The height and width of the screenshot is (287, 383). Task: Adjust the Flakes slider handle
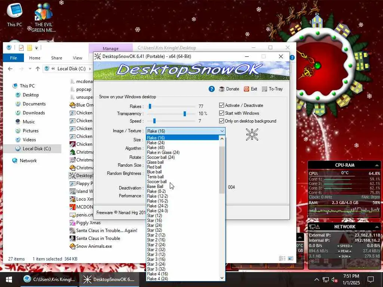(x=150, y=106)
